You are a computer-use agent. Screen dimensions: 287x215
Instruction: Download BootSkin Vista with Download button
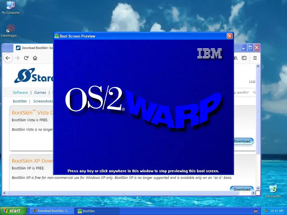244,141
